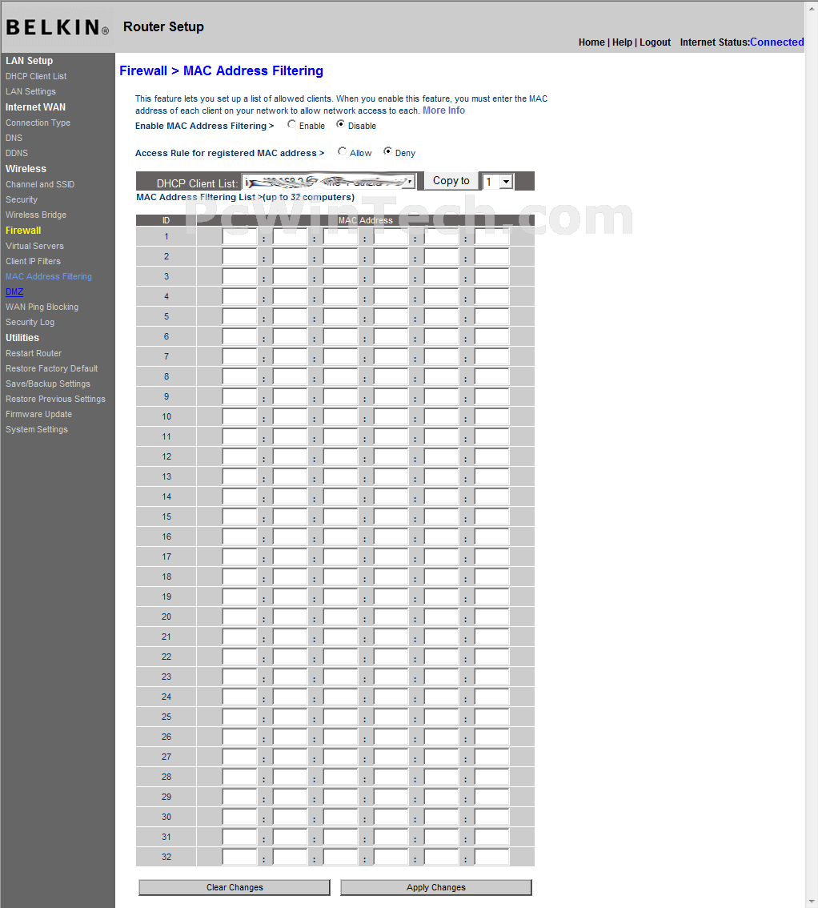Open Restore Previous Settings page
818x908 pixels.
pos(55,399)
